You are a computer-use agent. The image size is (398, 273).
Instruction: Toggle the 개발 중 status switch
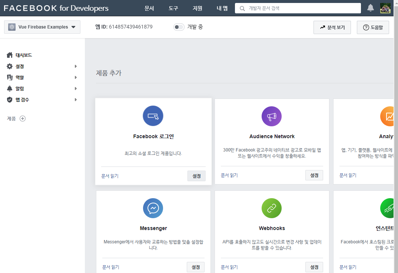click(x=179, y=27)
